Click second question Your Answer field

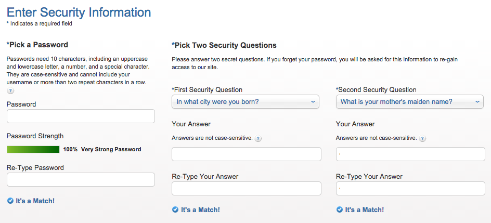tap(410, 154)
